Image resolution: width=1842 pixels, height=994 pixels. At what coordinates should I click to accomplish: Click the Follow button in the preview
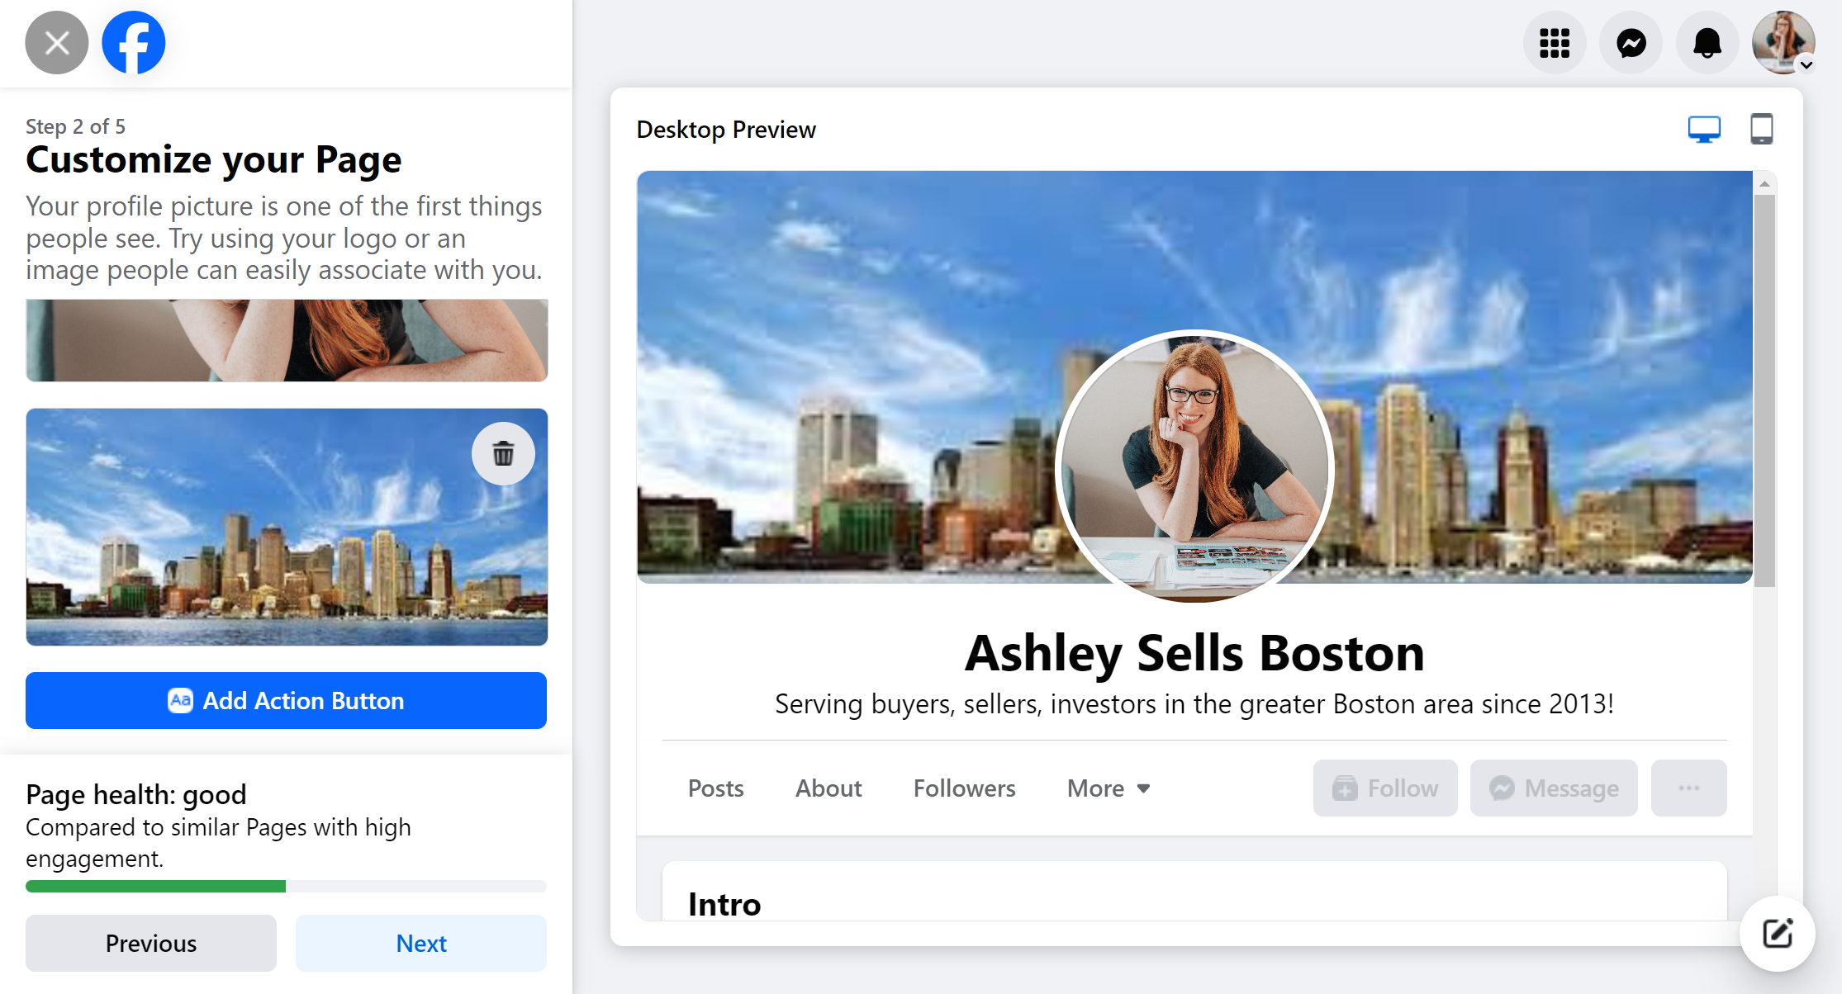[x=1384, y=788]
